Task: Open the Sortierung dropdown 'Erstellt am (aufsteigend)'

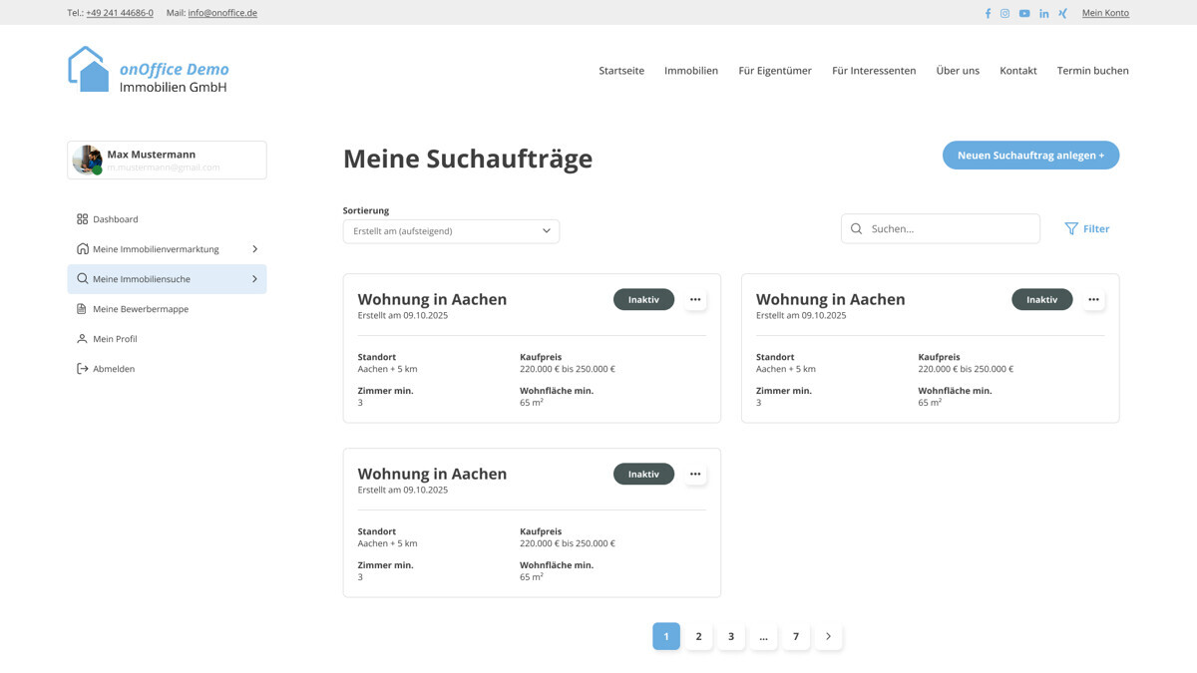Action: point(451,230)
